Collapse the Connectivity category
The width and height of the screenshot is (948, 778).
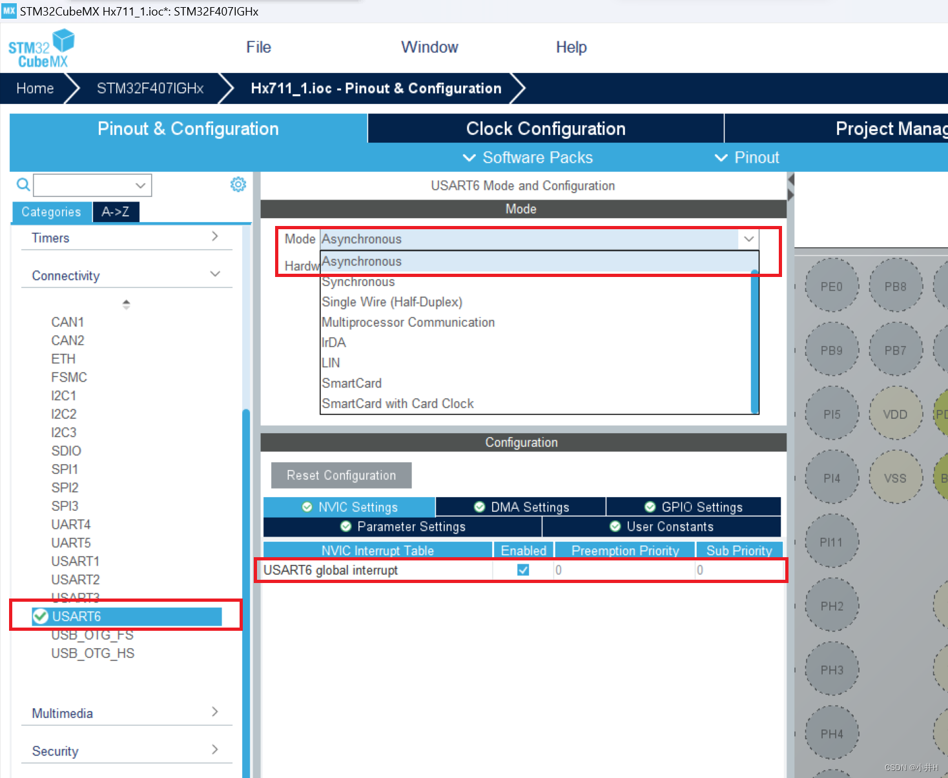pyautogui.click(x=126, y=276)
